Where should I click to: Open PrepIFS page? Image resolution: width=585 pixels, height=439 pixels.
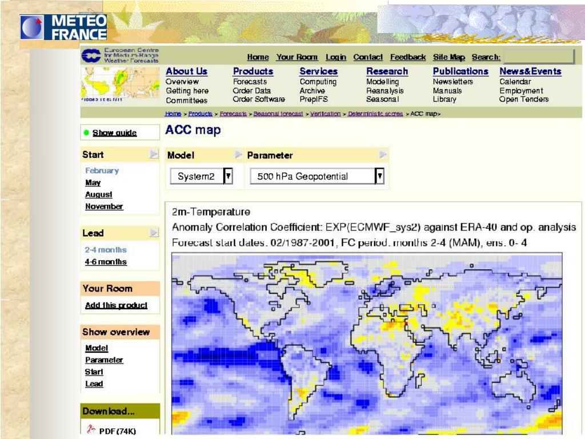[x=314, y=99]
